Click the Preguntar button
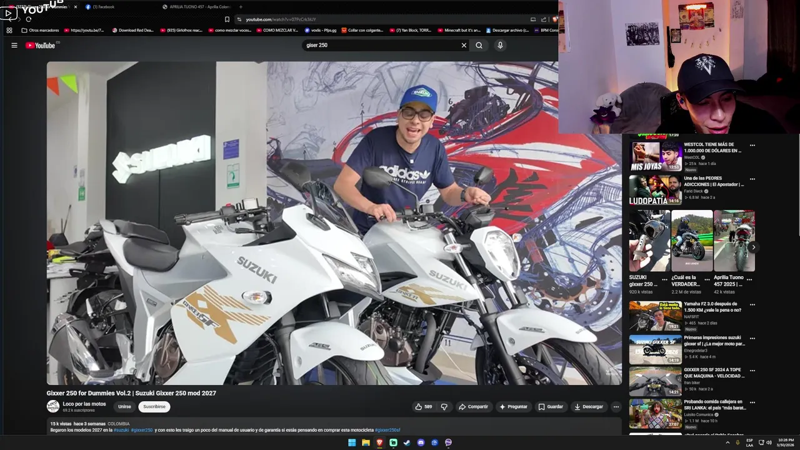 coord(513,406)
